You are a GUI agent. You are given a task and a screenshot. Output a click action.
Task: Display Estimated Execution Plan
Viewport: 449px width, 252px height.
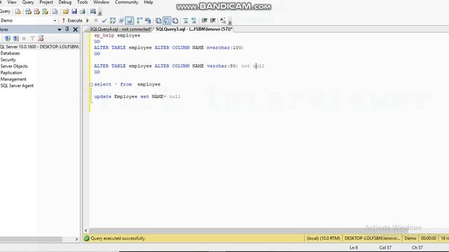[113, 20]
